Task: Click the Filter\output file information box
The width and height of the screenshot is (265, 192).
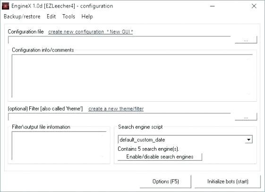Action: point(59,146)
